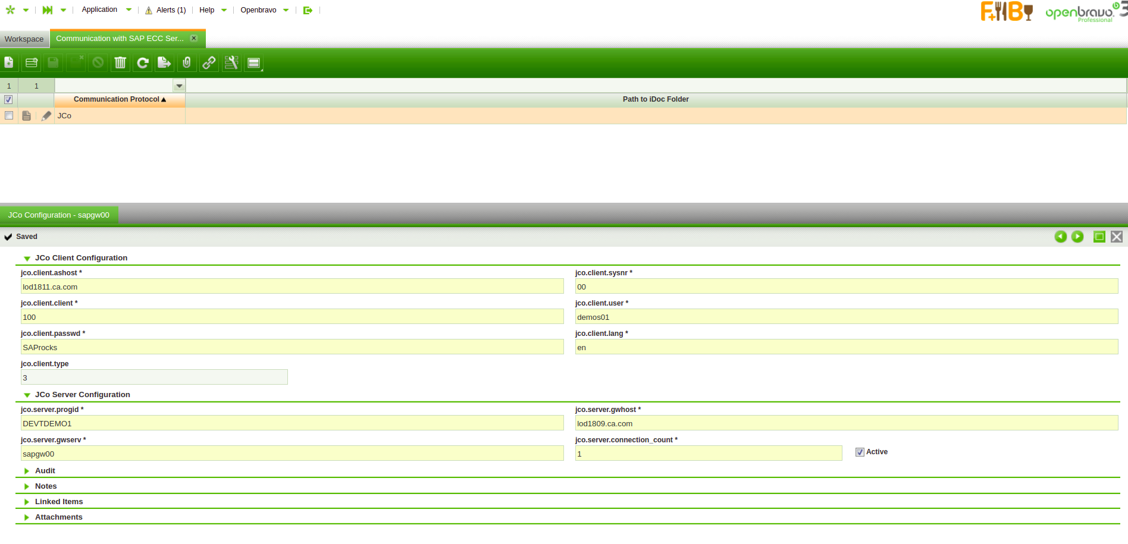
Task: Go to previous record with left arrow
Action: tap(1060, 237)
